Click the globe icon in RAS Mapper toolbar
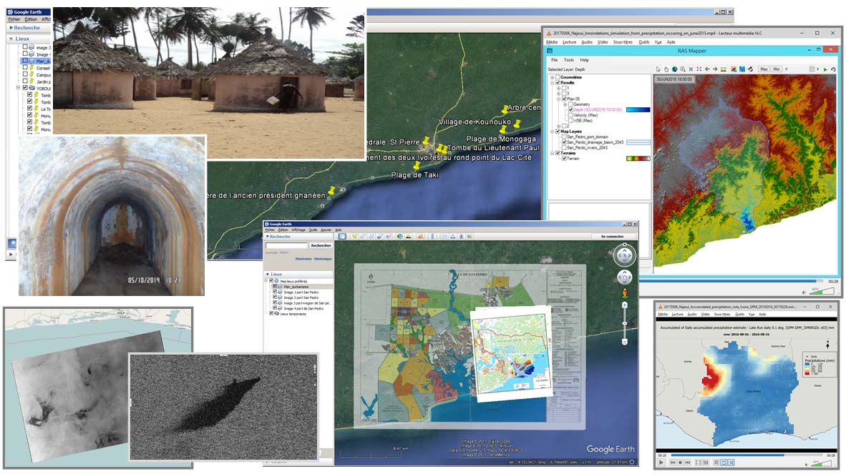This screenshot has width=846, height=474. pos(674,69)
